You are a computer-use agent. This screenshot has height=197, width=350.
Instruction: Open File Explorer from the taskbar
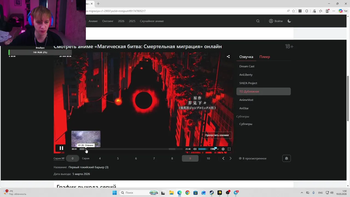coord(171,193)
